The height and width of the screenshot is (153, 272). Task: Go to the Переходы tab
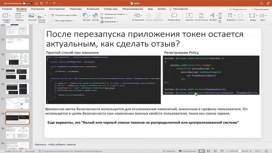point(76,9)
